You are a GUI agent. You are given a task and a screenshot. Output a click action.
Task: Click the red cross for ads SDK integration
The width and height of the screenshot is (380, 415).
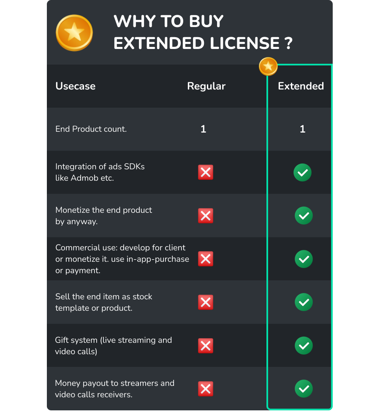pyautogui.click(x=206, y=172)
